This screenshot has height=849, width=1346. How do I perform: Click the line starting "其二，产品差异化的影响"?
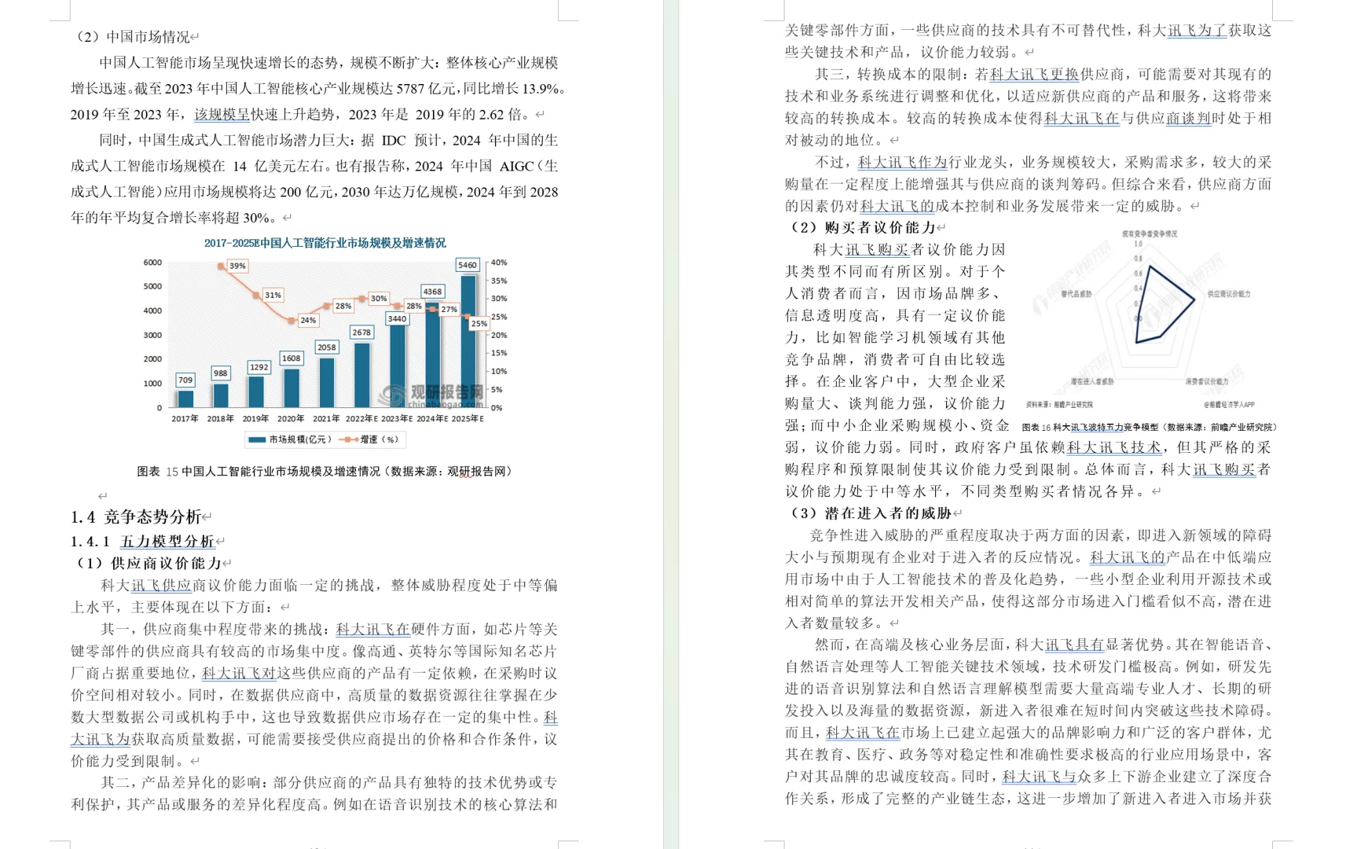pyautogui.click(x=329, y=783)
